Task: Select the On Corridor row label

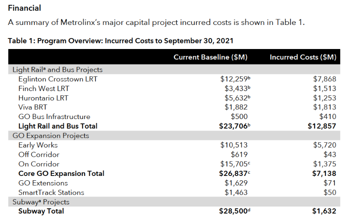Action: (x=39, y=164)
